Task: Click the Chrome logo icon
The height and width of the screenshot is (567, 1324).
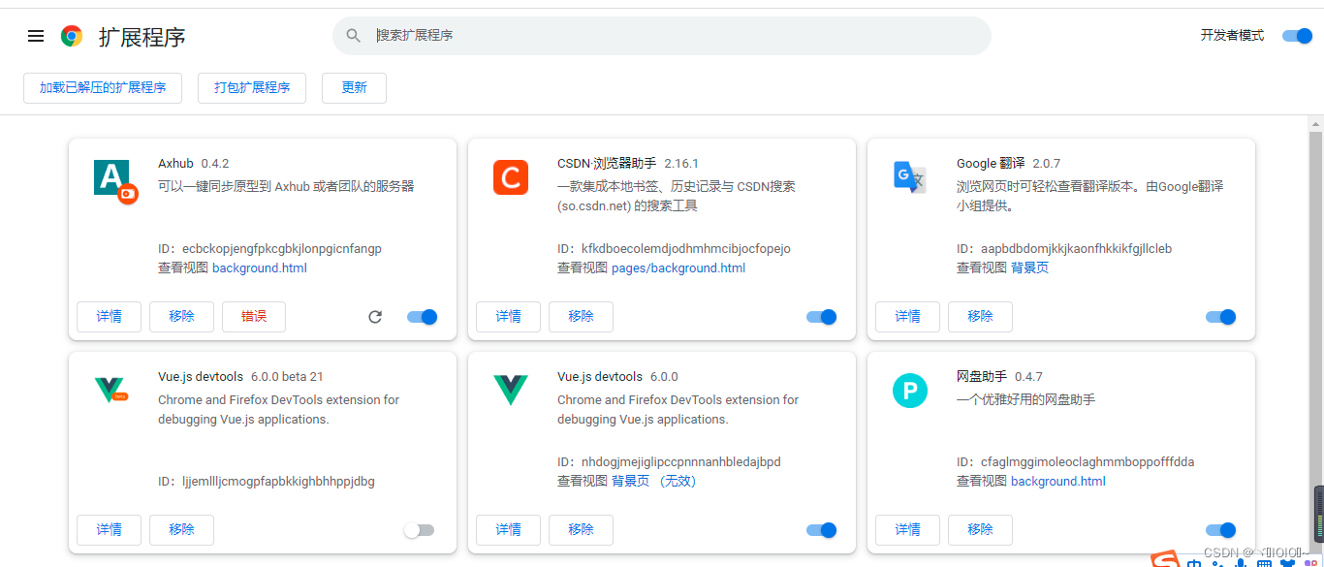Action: click(72, 36)
